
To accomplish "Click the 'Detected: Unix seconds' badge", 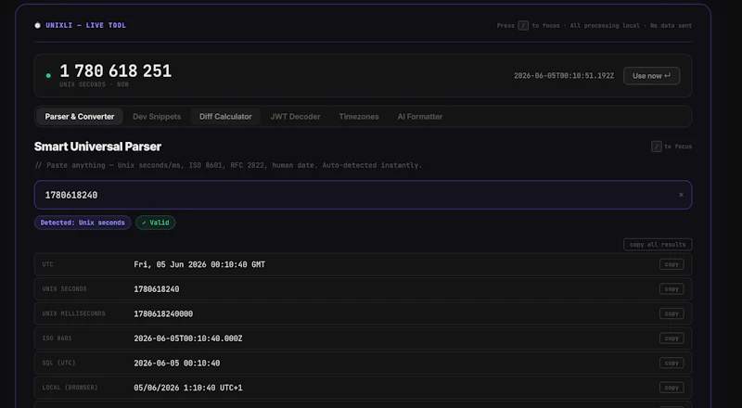I will point(83,223).
